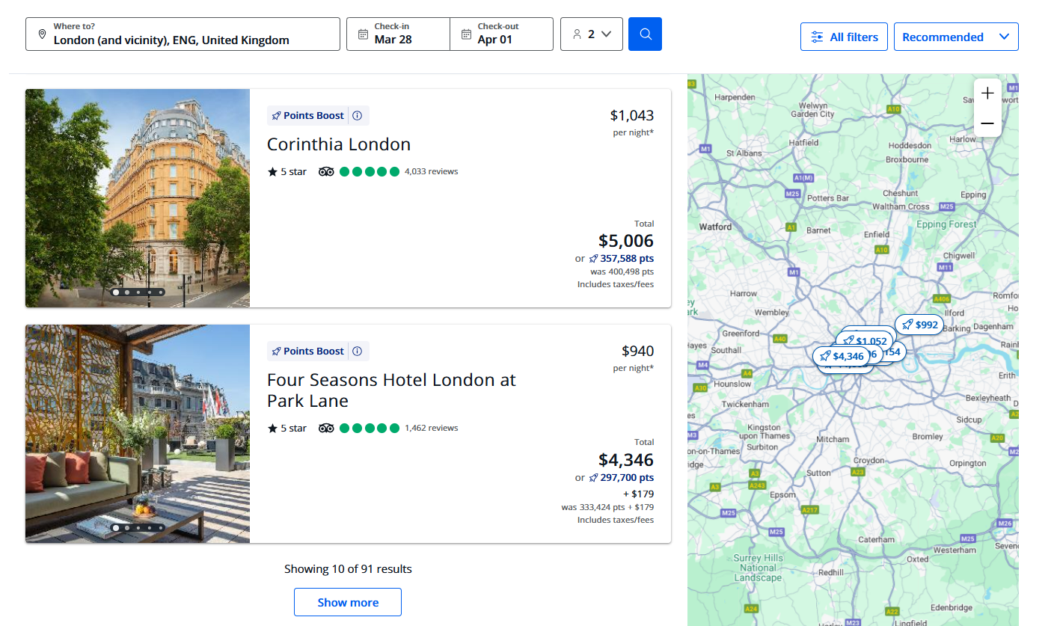Open the guests count dropdown
1051x626 pixels.
[x=591, y=34]
